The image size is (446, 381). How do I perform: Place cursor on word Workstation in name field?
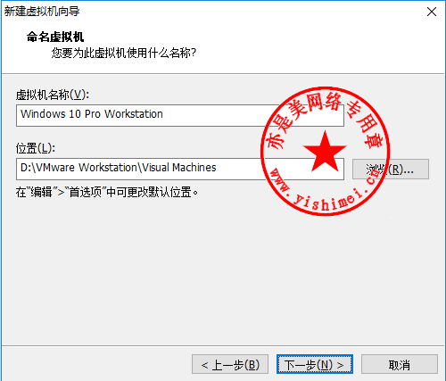coord(134,114)
